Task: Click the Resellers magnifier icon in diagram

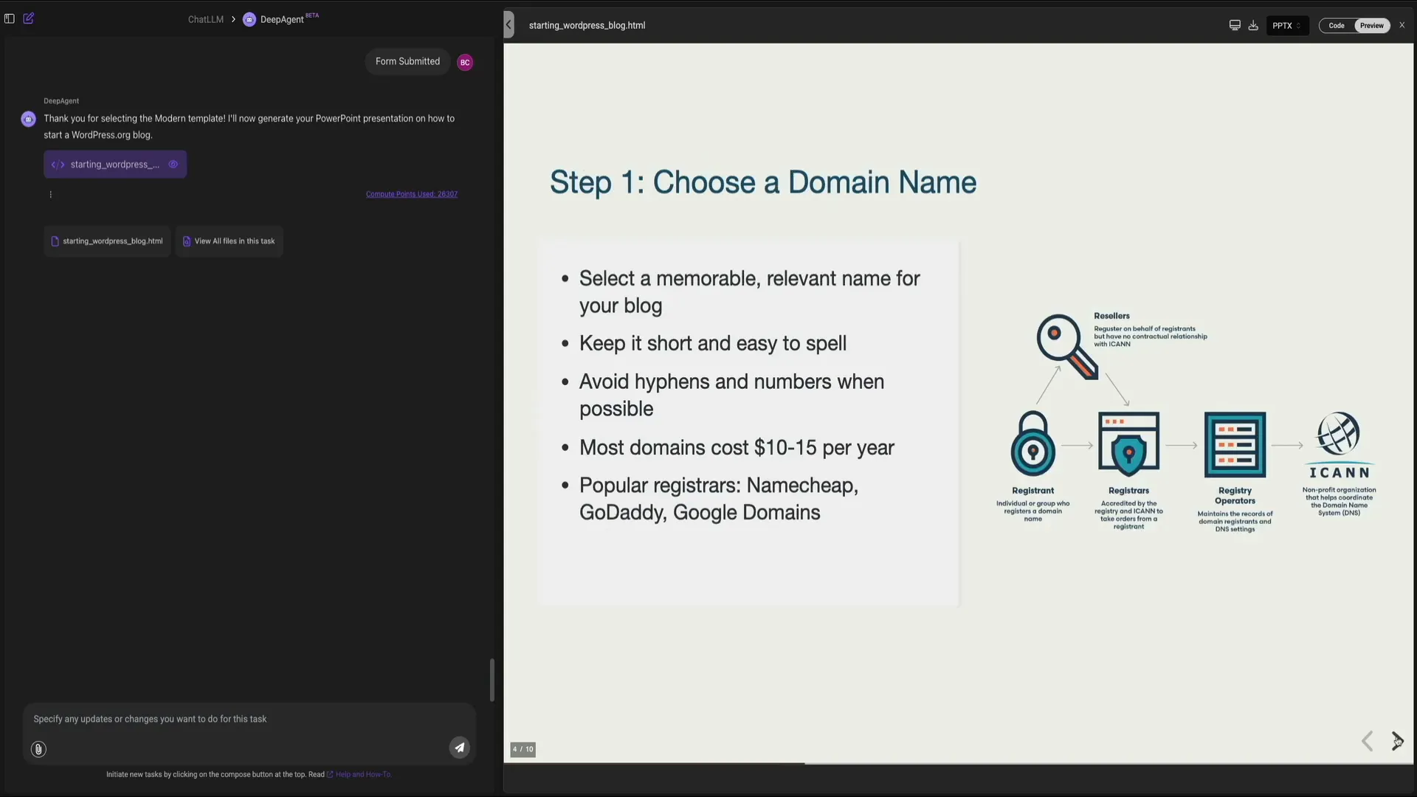Action: click(x=1066, y=346)
